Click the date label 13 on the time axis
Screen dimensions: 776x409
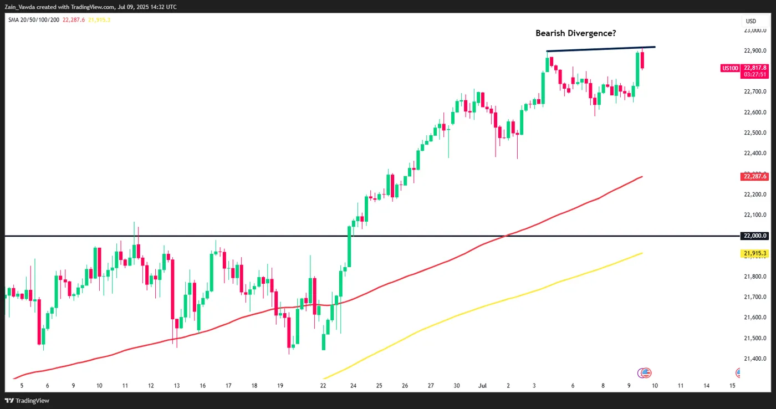click(x=177, y=385)
